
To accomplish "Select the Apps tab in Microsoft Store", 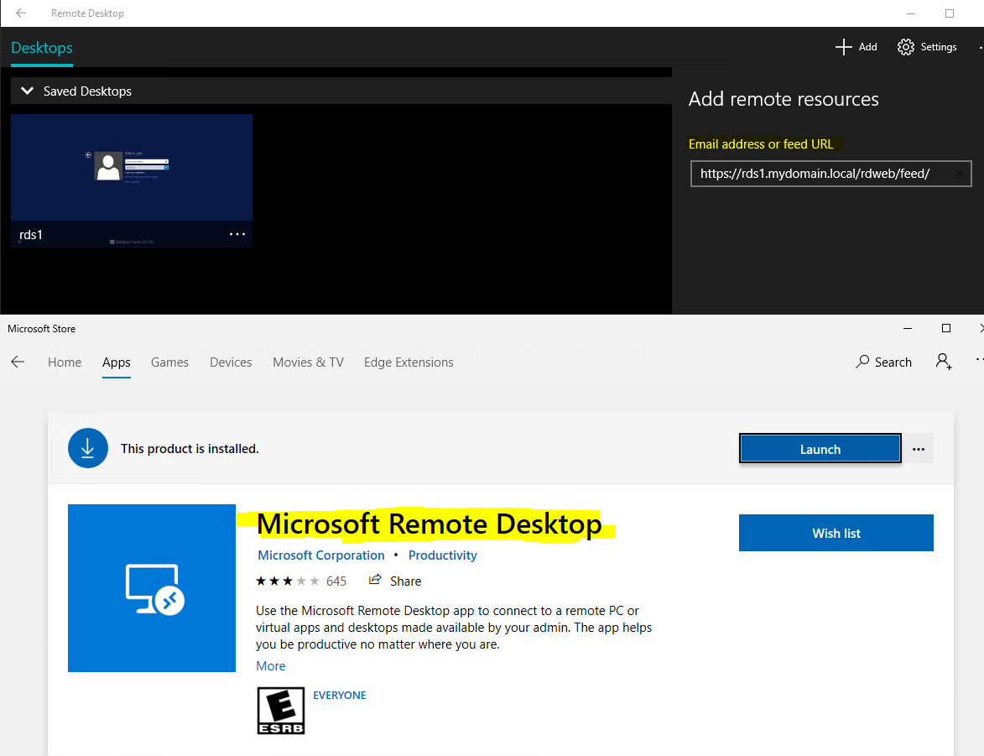I will [116, 362].
